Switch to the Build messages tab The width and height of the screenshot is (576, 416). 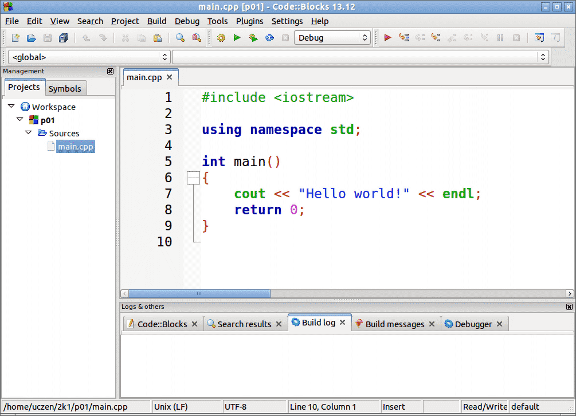(x=394, y=324)
